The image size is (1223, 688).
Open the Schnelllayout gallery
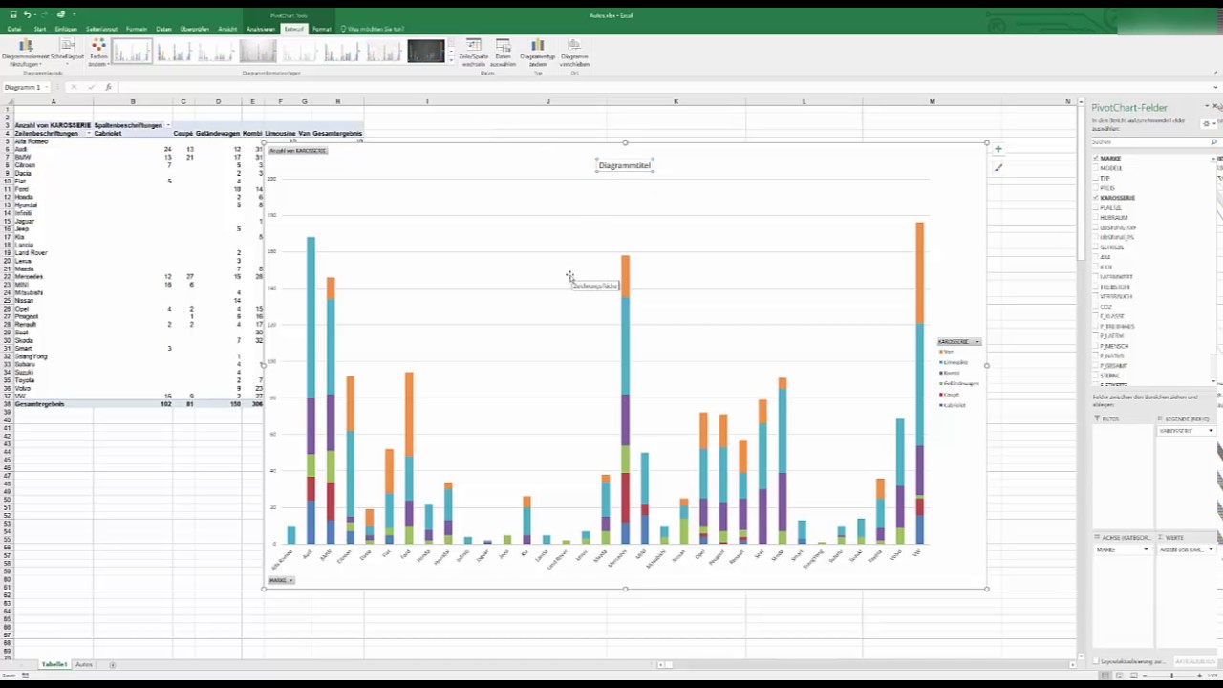coord(68,50)
